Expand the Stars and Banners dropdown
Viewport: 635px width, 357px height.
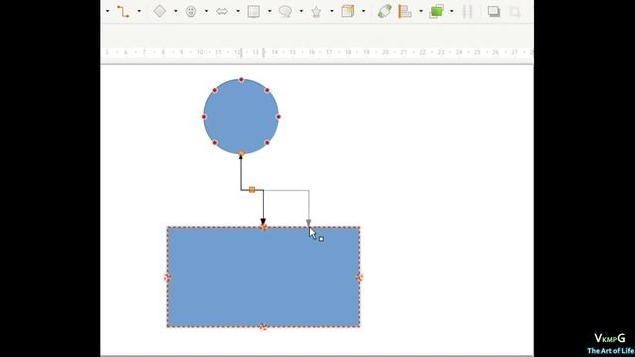[332, 11]
